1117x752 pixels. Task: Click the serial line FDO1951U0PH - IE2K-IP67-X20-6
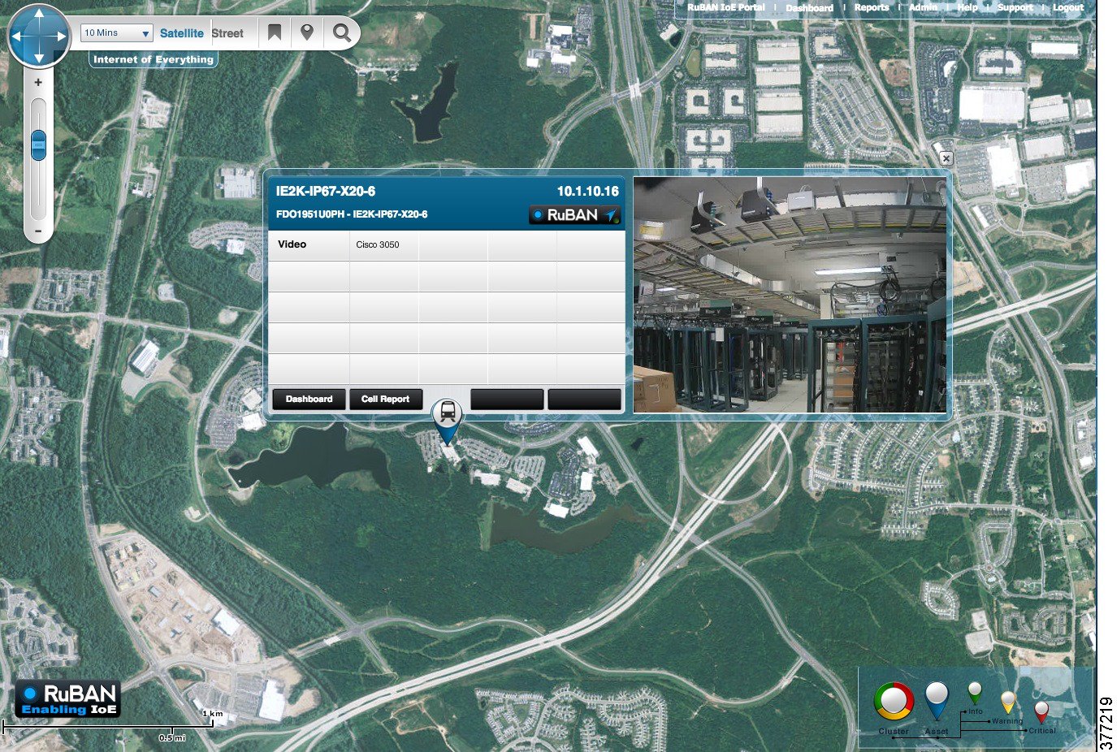(x=352, y=214)
